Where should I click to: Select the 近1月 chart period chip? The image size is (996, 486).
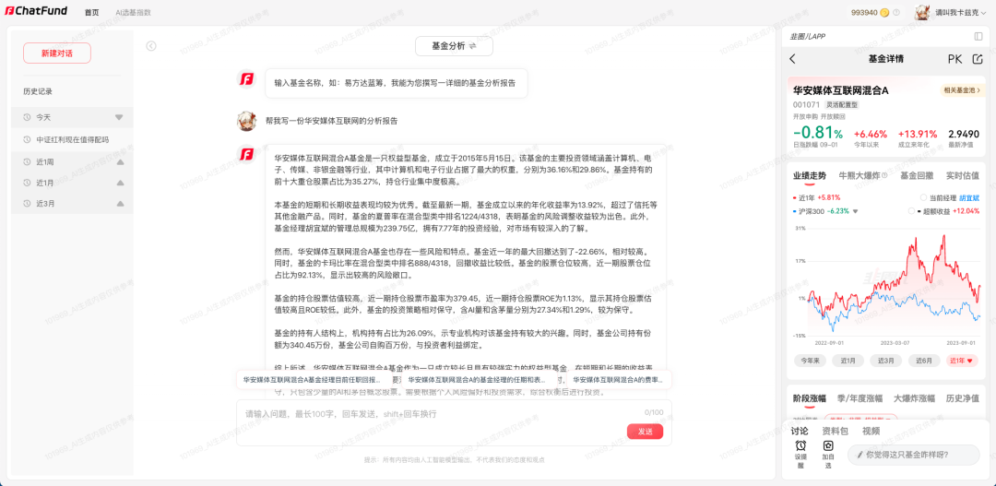(848, 361)
